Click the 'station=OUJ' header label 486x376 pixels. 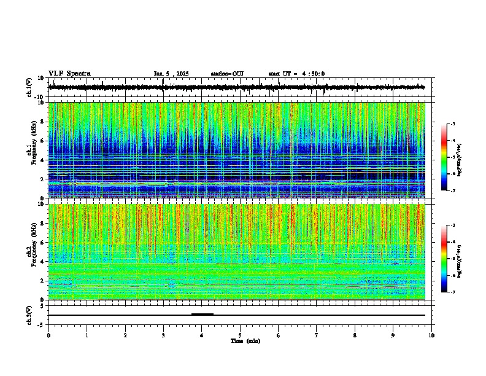[x=227, y=74]
